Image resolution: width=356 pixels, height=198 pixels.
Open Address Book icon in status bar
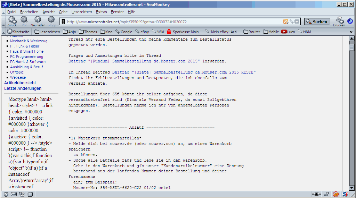click(x=30, y=194)
